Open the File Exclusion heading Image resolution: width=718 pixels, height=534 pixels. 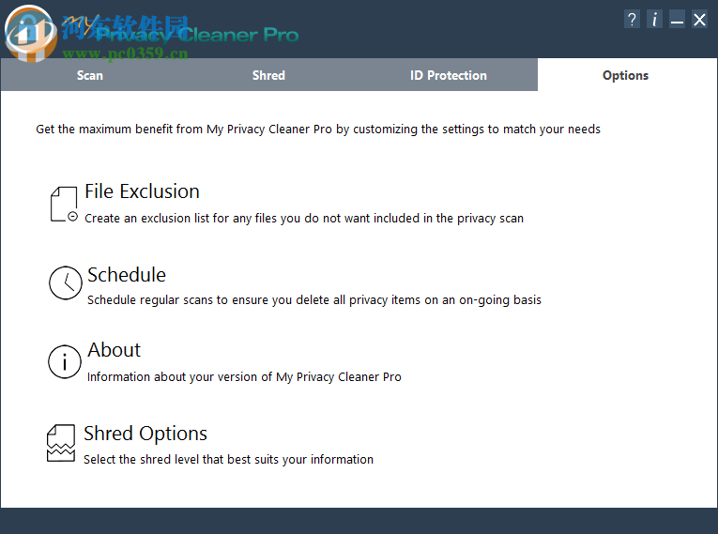143,191
